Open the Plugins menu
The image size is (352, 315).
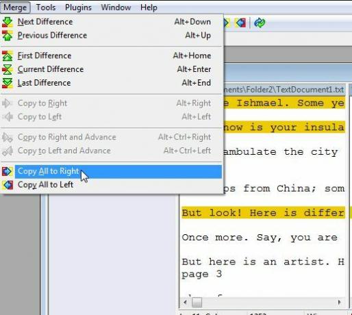pyautogui.click(x=78, y=8)
